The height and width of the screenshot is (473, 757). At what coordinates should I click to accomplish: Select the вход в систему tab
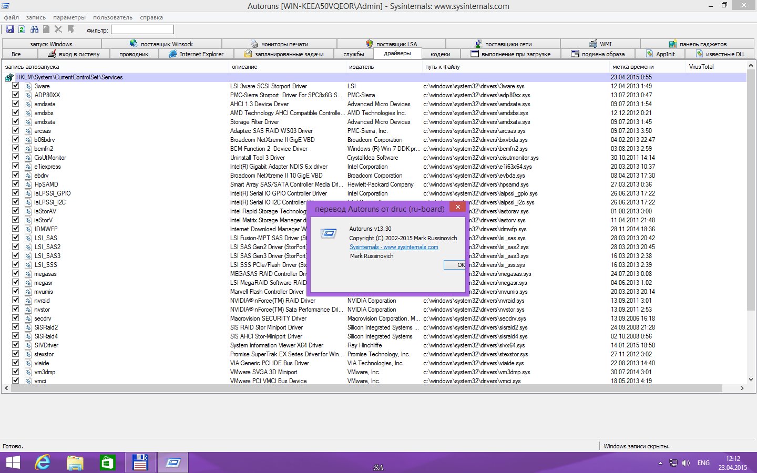74,54
